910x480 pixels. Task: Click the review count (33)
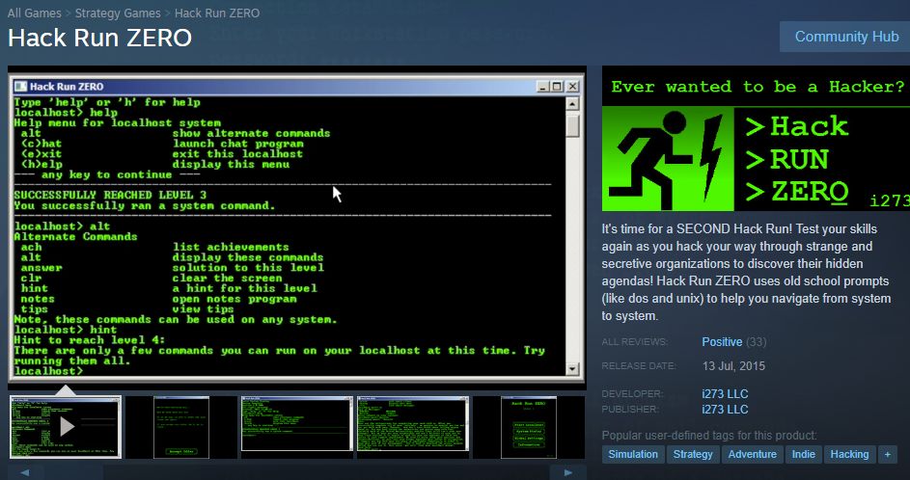tap(757, 342)
